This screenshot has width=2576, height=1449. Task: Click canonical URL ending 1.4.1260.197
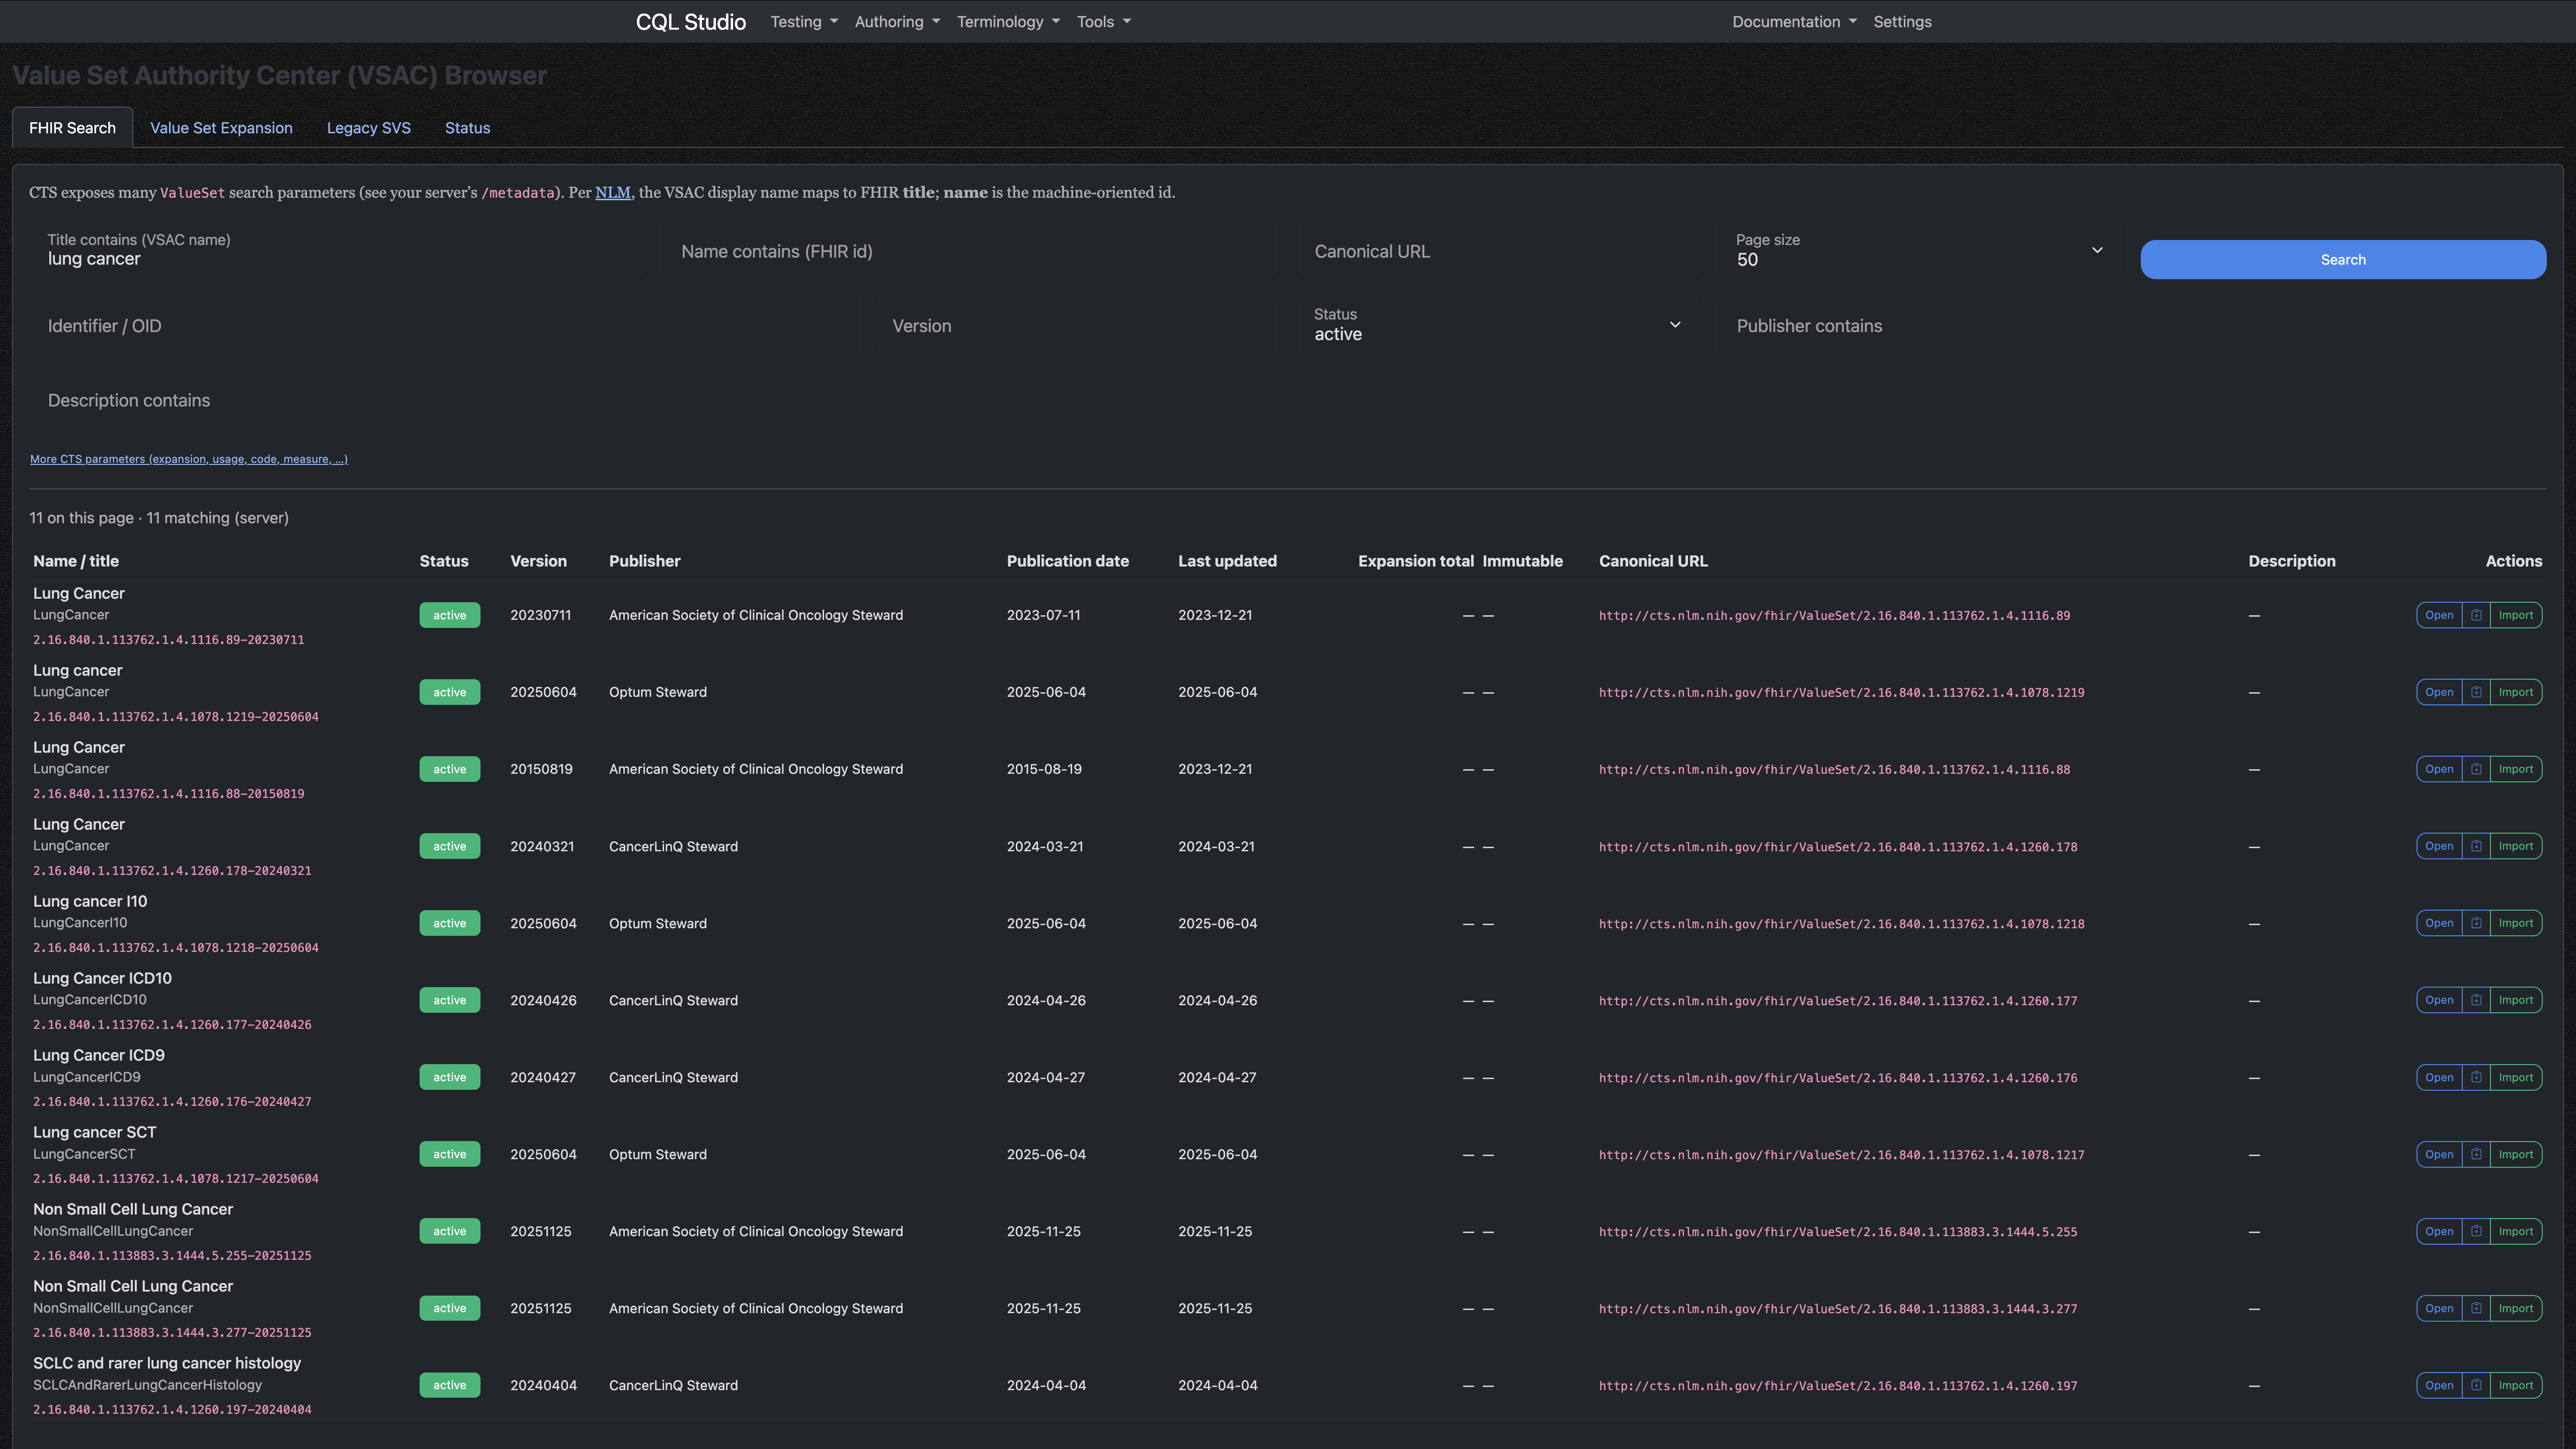(x=1838, y=1386)
